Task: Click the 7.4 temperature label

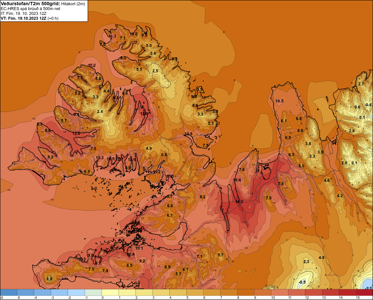Action: (105, 271)
